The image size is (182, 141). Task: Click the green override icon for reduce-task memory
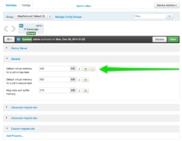tap(85, 80)
